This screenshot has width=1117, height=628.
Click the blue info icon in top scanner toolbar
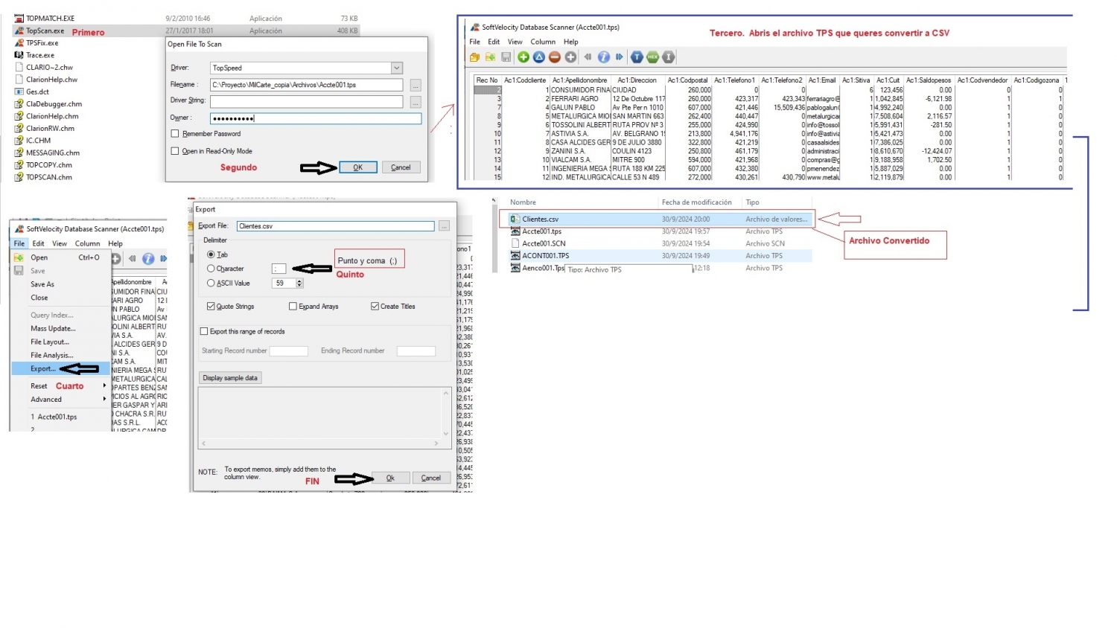[x=604, y=57]
